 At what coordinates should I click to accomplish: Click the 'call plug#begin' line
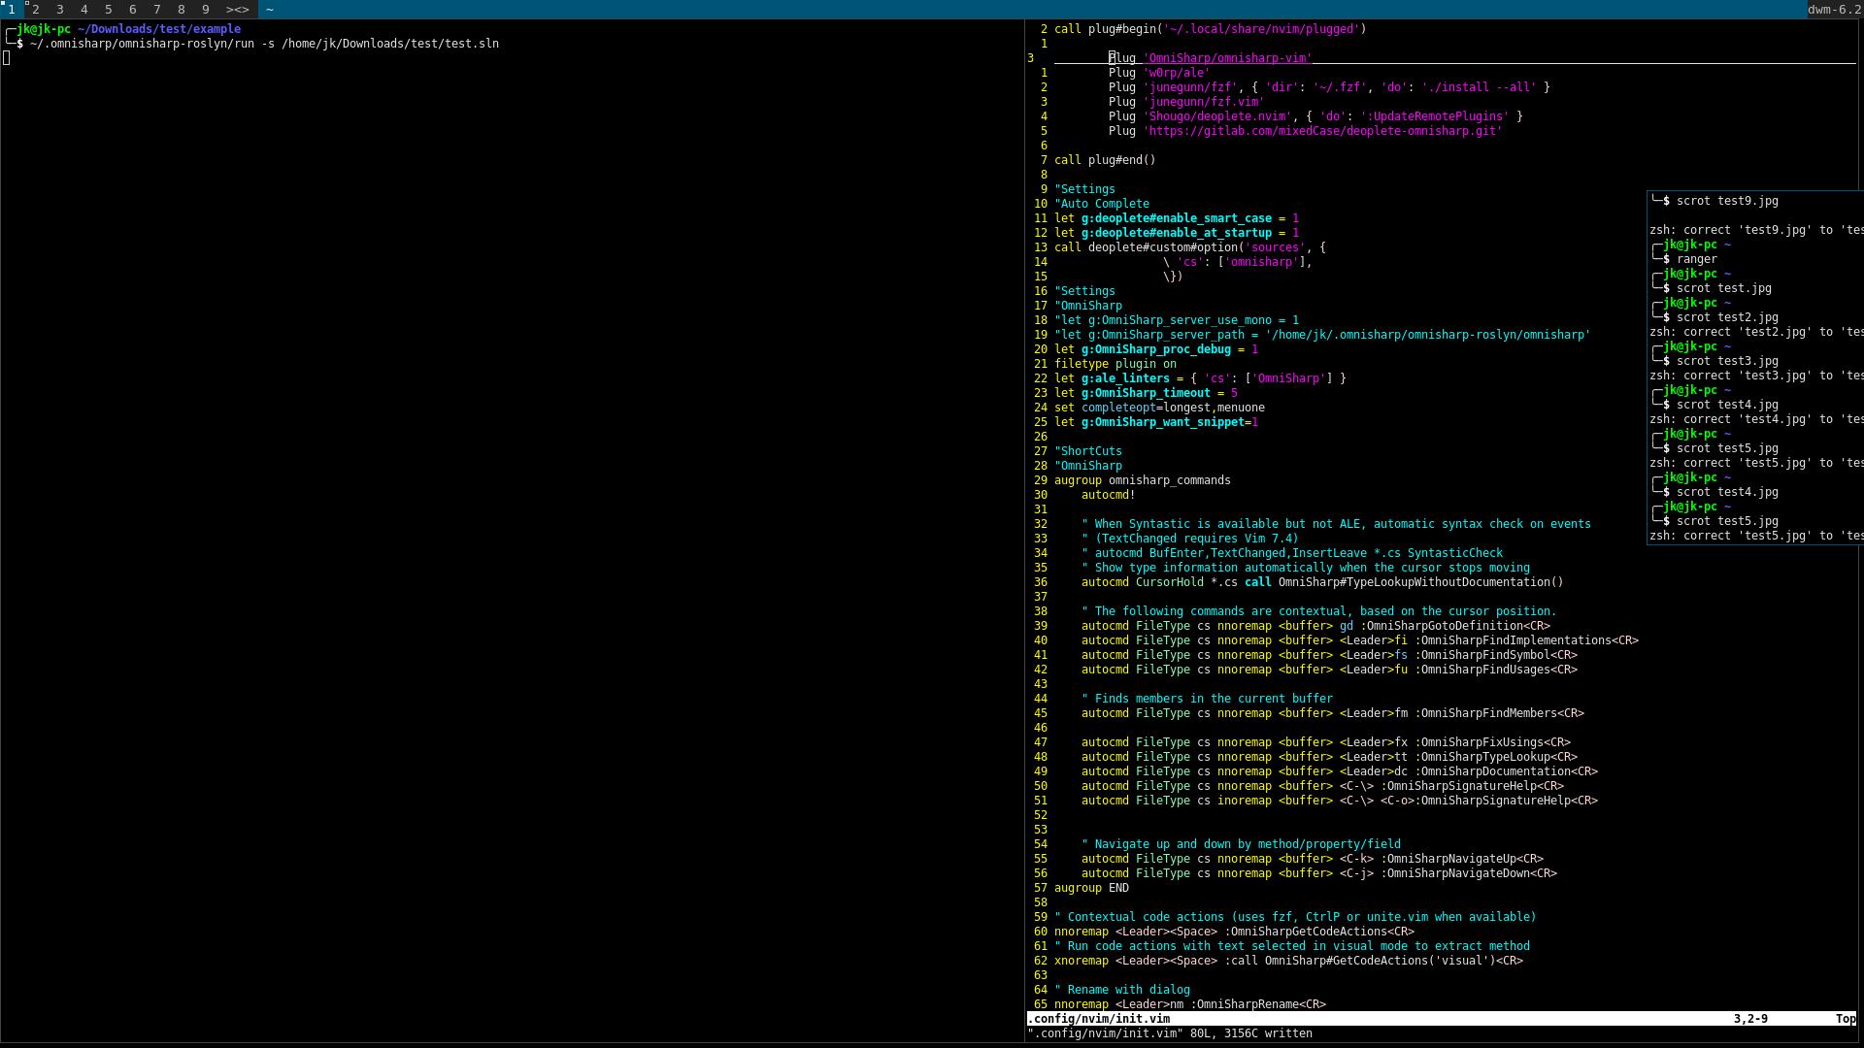pos(1210,29)
